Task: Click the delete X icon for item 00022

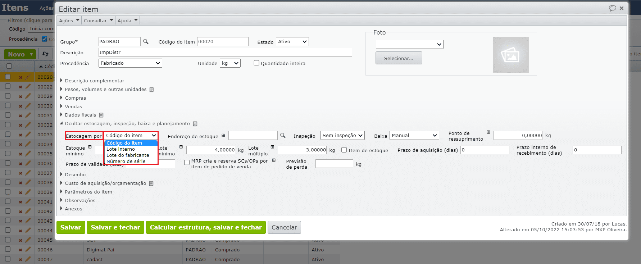Action: pos(21,87)
